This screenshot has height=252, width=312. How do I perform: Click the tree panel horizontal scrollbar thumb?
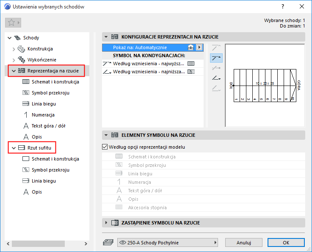click(x=39, y=244)
